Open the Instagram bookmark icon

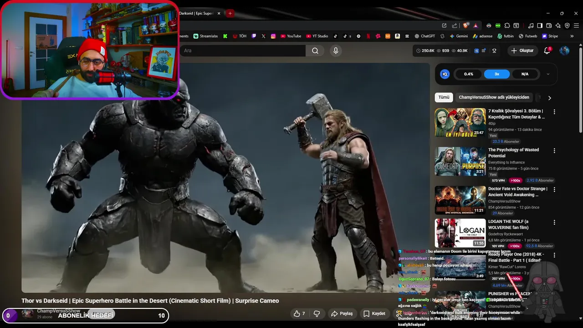click(x=273, y=36)
